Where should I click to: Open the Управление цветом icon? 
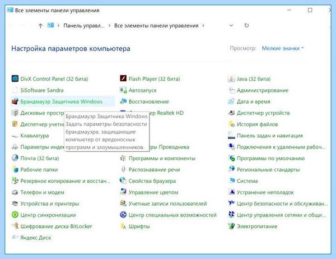pyautogui.click(x=123, y=192)
